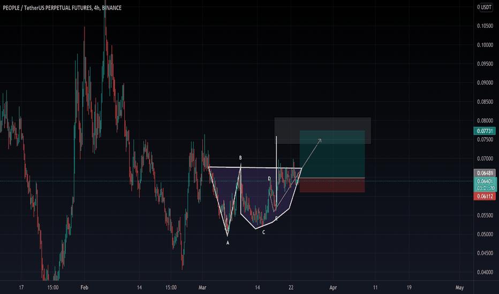Viewport: 499px width, 294px height.
Task: Click the 0.06401 current price label
Action: click(x=485, y=181)
